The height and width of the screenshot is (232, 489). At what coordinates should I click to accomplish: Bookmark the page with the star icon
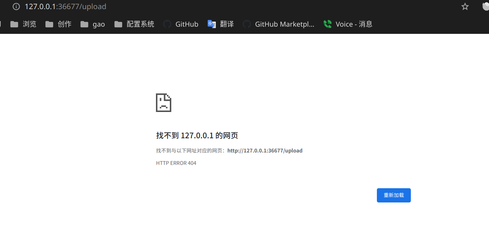click(x=465, y=6)
